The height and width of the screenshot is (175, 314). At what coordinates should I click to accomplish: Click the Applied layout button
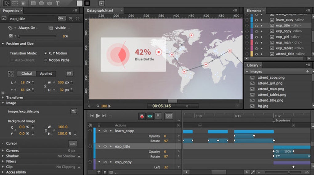pyautogui.click(x=46, y=74)
